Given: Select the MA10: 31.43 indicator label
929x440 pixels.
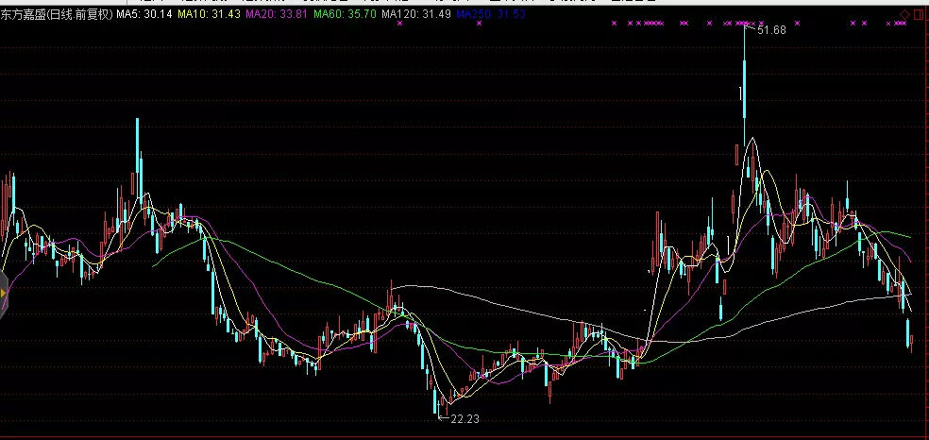Looking at the screenshot, I should pyautogui.click(x=210, y=15).
